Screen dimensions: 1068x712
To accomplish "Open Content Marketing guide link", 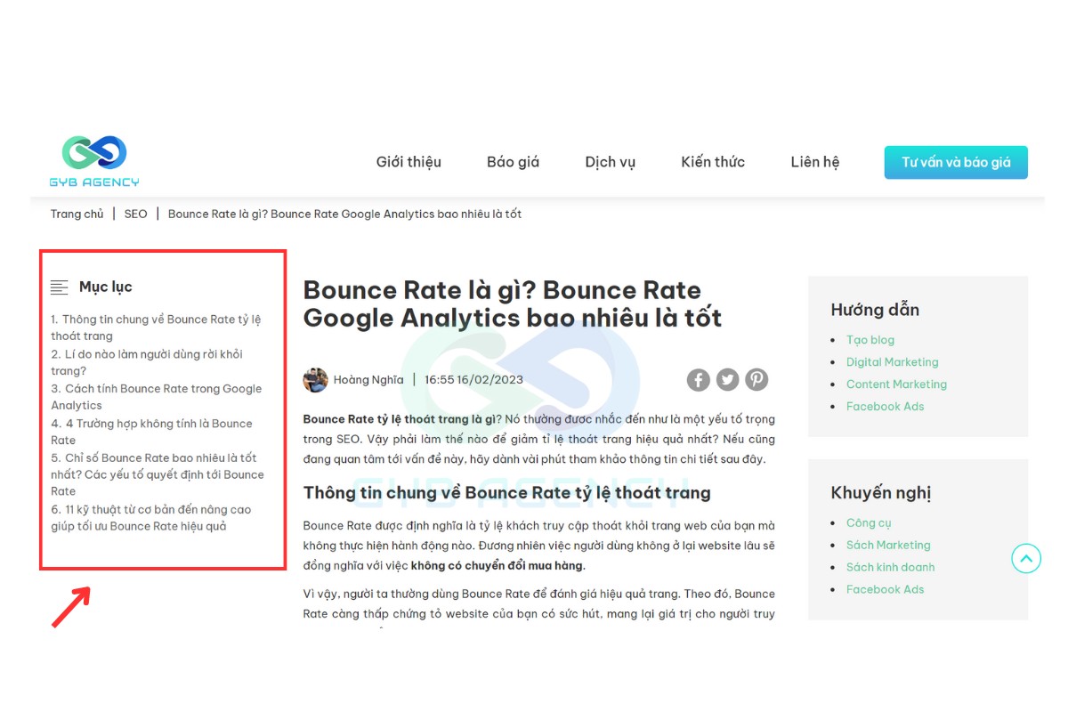I will pyautogui.click(x=896, y=384).
